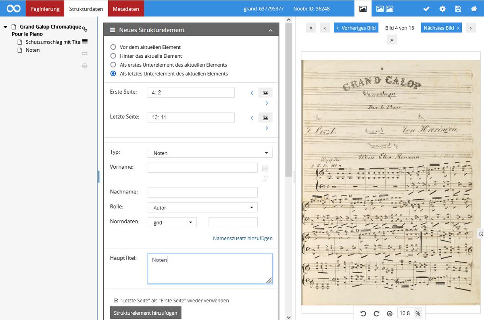Toggle "Letzte Seite als Erste Seite" checkbox

pyautogui.click(x=116, y=301)
